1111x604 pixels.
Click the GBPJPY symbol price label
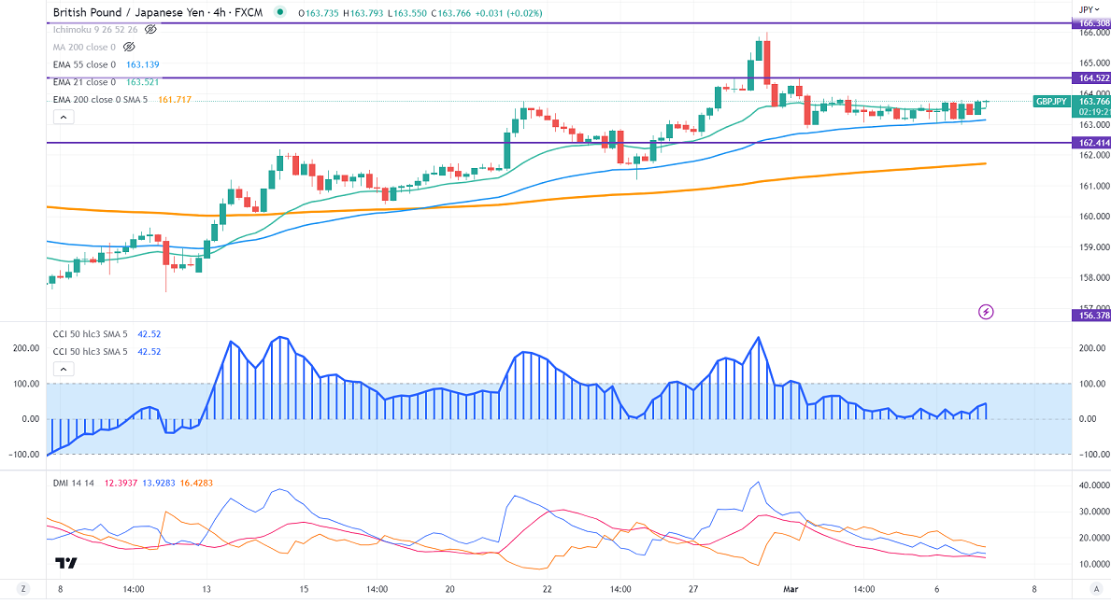[1051, 101]
